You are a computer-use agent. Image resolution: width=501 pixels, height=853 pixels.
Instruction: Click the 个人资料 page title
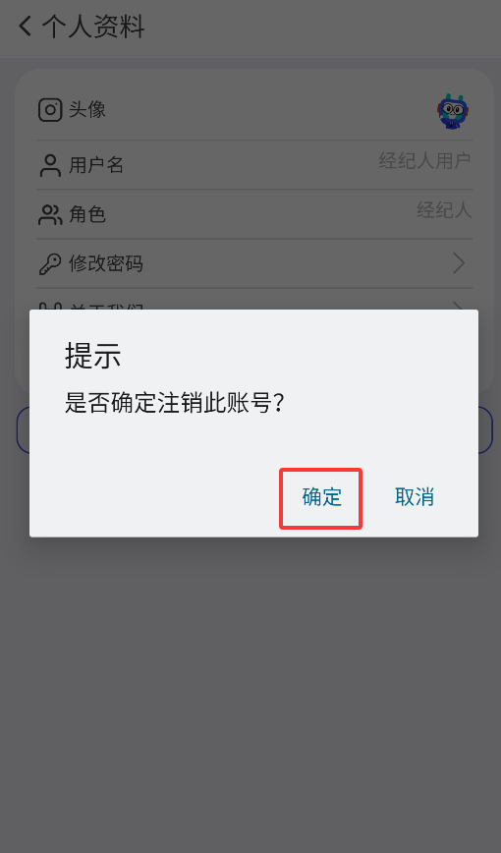(93, 27)
